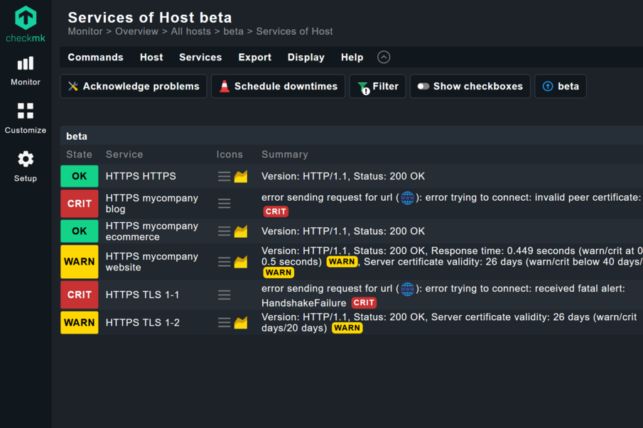The width and height of the screenshot is (643, 428).
Task: Open graph icon for HTTPS TLS 1-2
Action: coord(241,323)
